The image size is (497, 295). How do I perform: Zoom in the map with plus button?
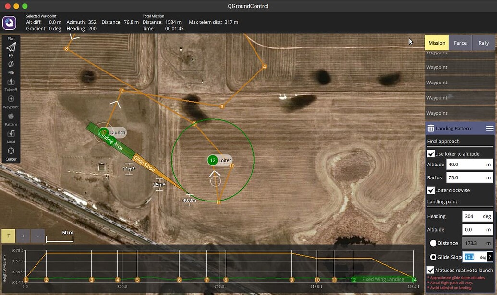point(23,236)
